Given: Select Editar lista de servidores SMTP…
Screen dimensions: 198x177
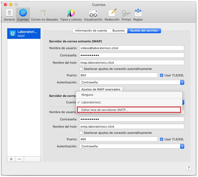Looking at the screenshot, I should [129, 110].
